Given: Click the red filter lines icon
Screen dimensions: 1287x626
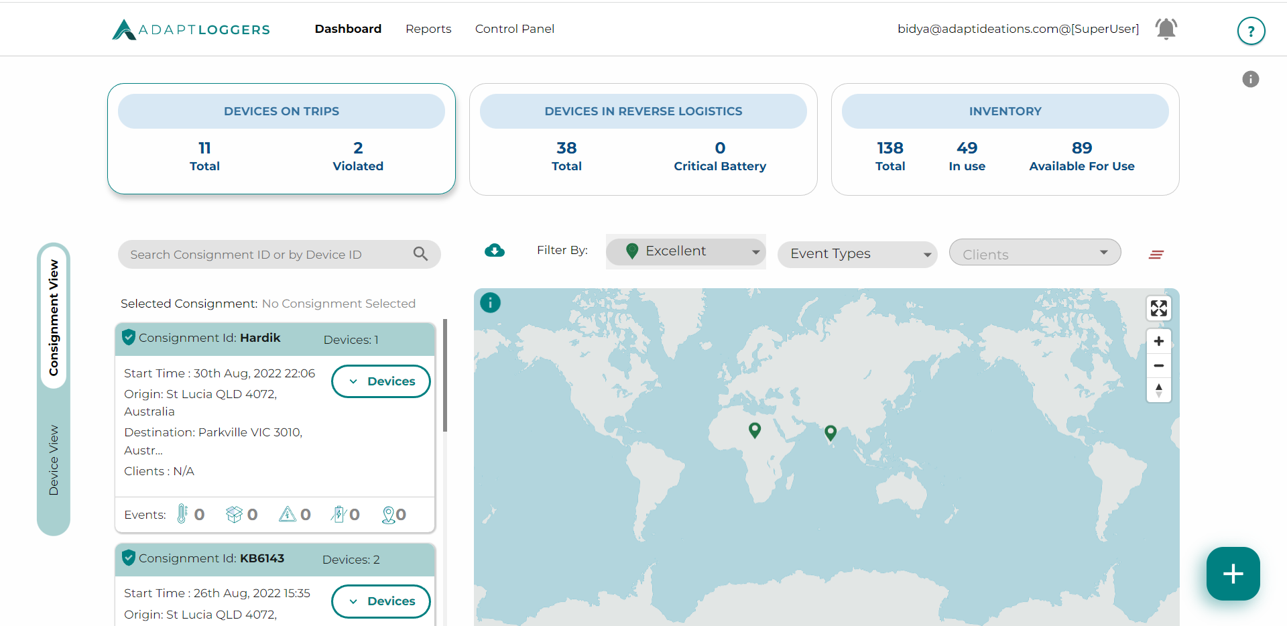Looking at the screenshot, I should (1156, 255).
